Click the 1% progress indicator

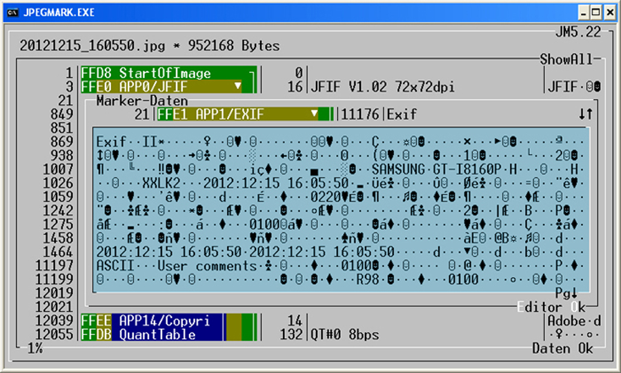[x=35, y=348]
